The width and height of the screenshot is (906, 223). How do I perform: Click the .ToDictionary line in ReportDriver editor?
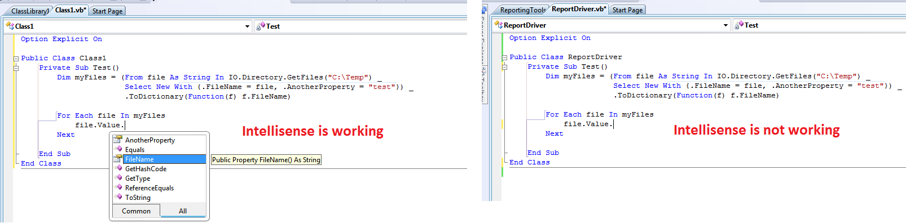click(x=696, y=96)
